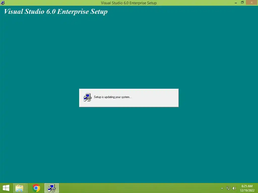Select the Visual Studio Setup taskbar button

point(52,188)
